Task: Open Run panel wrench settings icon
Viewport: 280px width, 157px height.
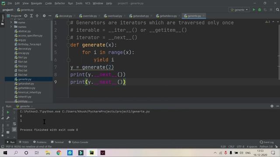Action: coord(8,118)
